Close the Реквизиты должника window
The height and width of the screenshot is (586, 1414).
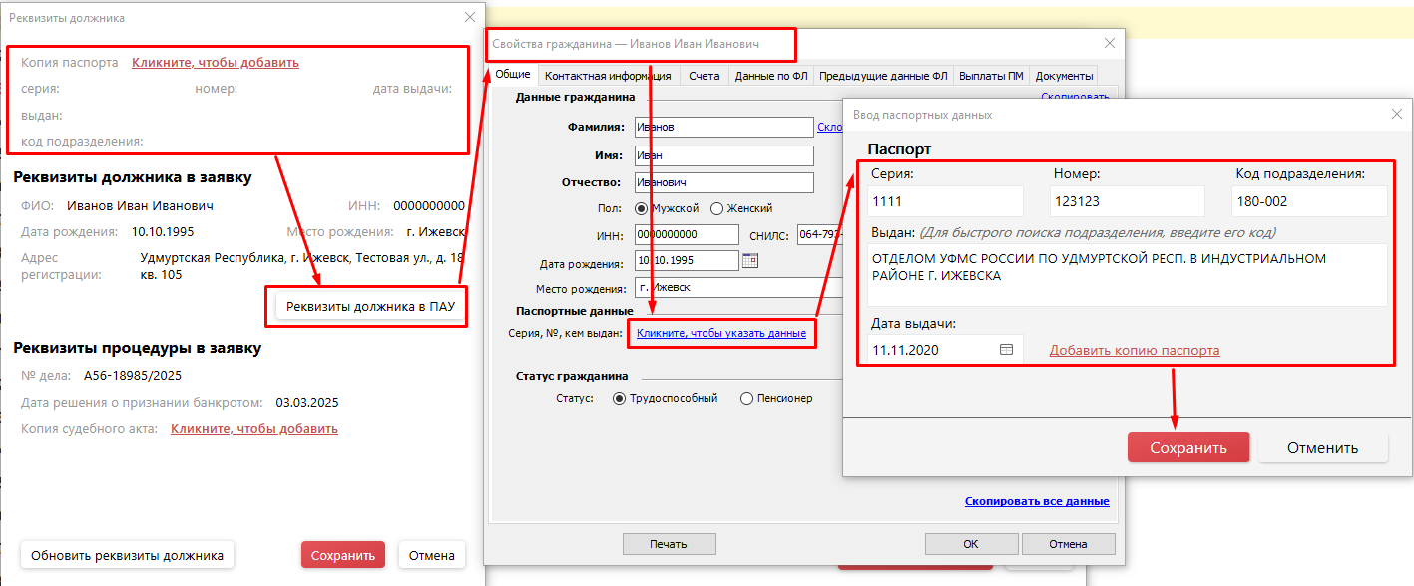tap(470, 17)
